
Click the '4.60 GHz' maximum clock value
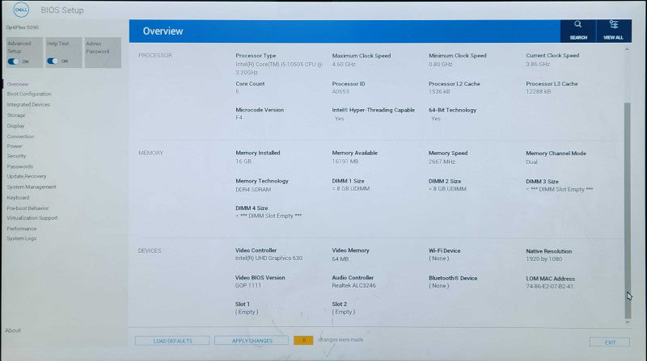[344, 65]
